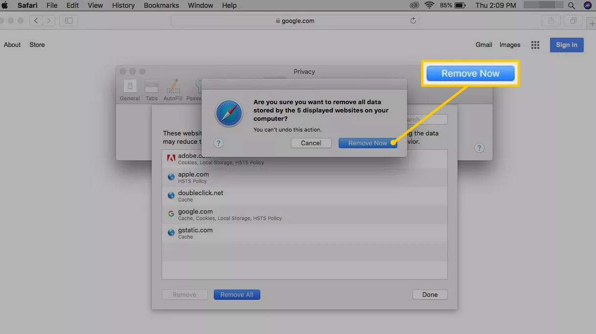596x334 pixels.
Task: Click the Gmail link
Action: tap(483, 45)
